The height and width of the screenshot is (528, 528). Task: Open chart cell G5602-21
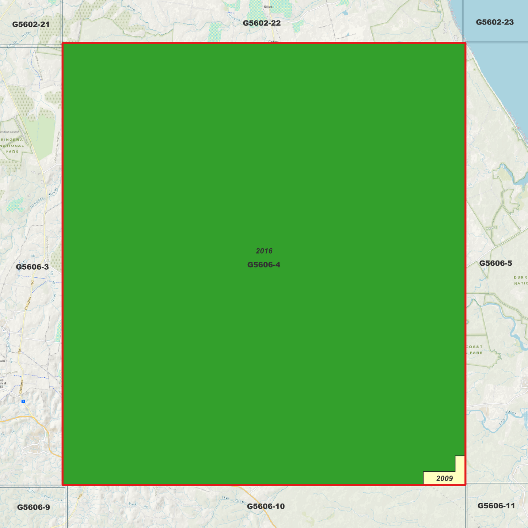(30, 25)
